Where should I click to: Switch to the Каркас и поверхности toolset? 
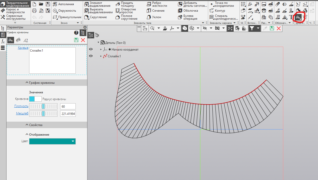point(15,11)
